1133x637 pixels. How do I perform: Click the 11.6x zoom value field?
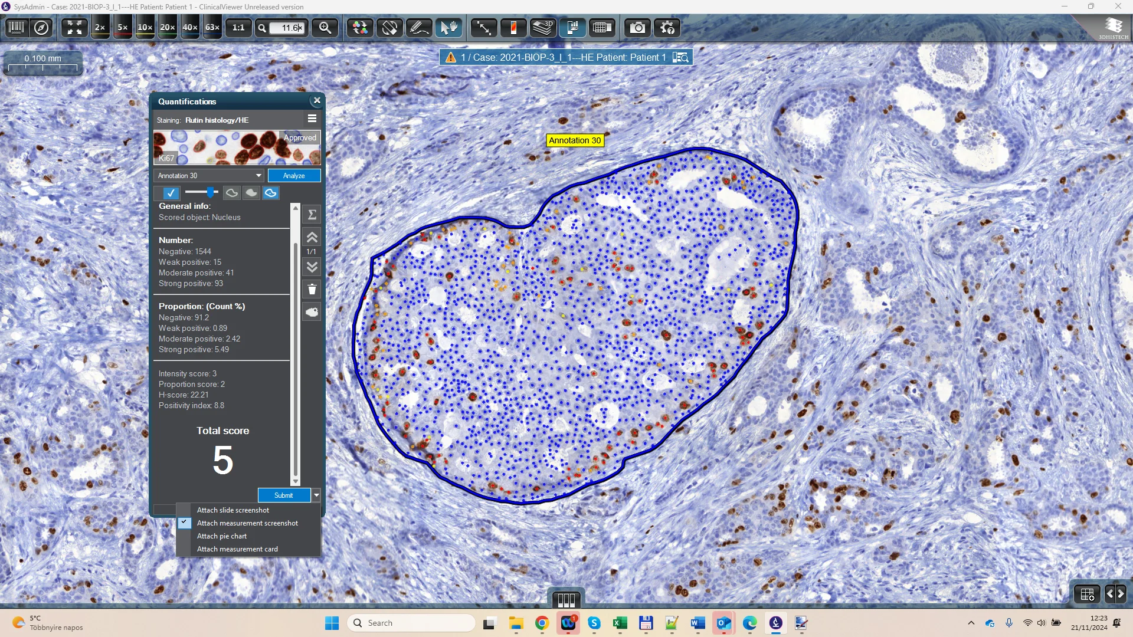(x=289, y=28)
